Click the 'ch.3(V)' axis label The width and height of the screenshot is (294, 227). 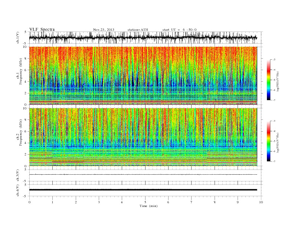pyautogui.click(x=18, y=175)
